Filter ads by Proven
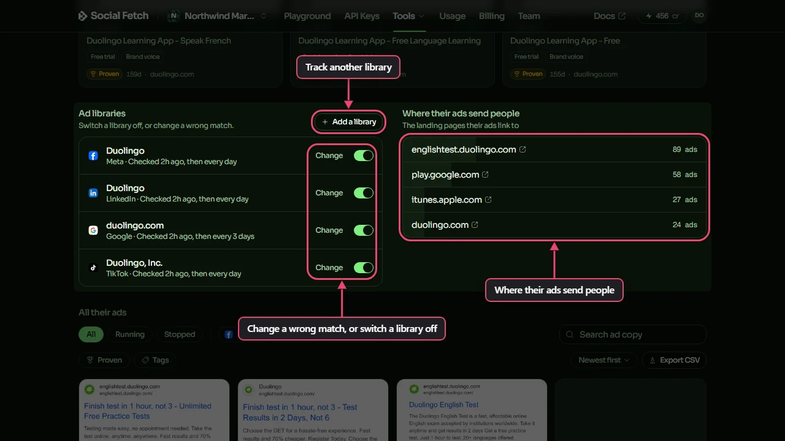Screen dimensions: 785x441 pos(104,360)
